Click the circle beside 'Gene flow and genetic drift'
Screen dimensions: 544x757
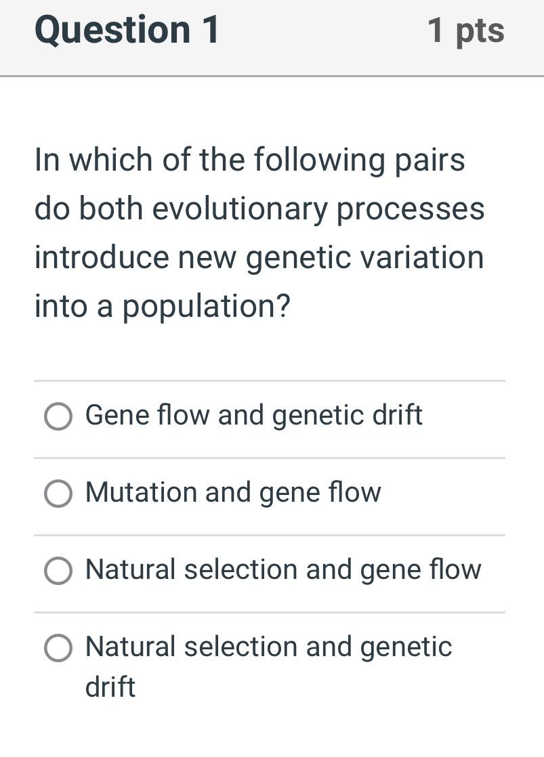58,416
